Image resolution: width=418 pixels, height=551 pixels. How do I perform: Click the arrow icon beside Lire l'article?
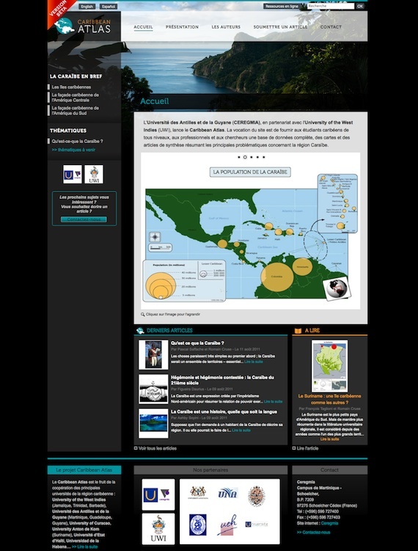point(294,448)
